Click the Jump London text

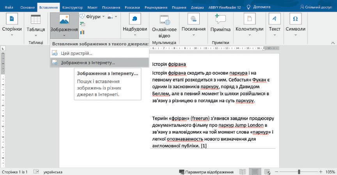pyautogui.click(x=249, y=125)
